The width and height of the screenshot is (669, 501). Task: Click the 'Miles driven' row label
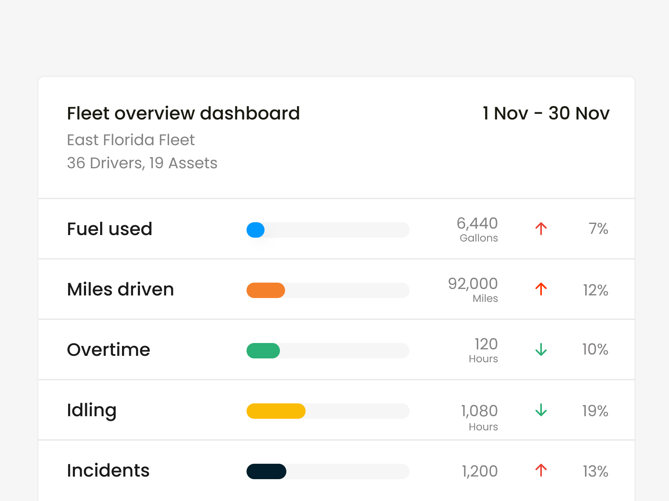[120, 289]
